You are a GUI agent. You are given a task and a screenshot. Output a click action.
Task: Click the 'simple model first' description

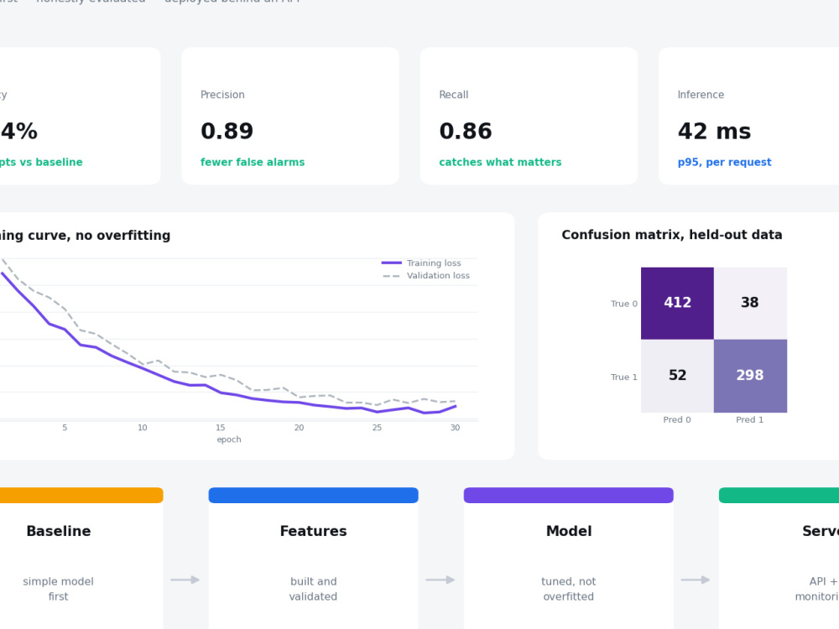(x=59, y=589)
